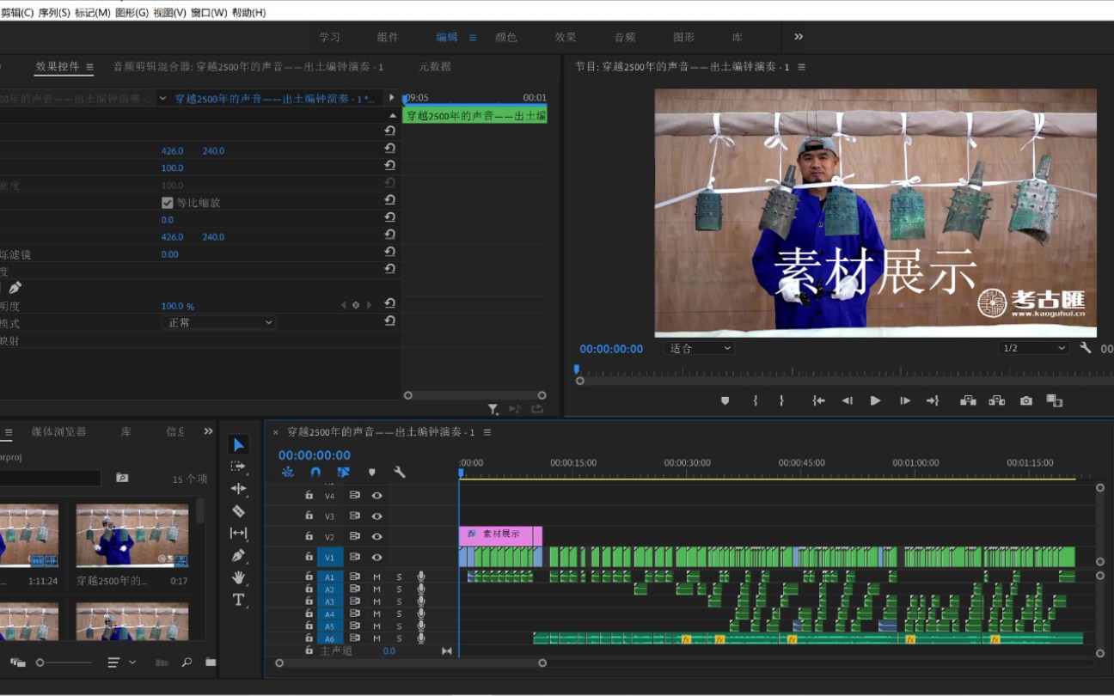This screenshot has width=1114, height=696.
Task: Mute audio track A1
Action: (x=376, y=577)
